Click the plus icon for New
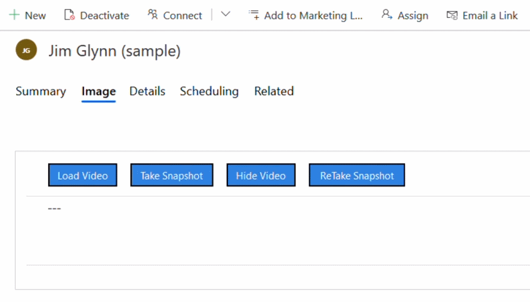 [14, 15]
